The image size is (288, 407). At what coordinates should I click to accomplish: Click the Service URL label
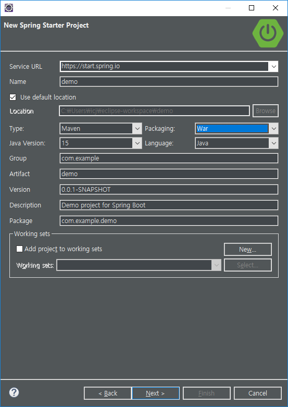click(26, 67)
